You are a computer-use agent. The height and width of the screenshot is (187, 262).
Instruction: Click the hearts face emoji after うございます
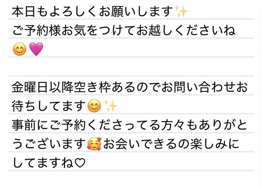[94, 144]
